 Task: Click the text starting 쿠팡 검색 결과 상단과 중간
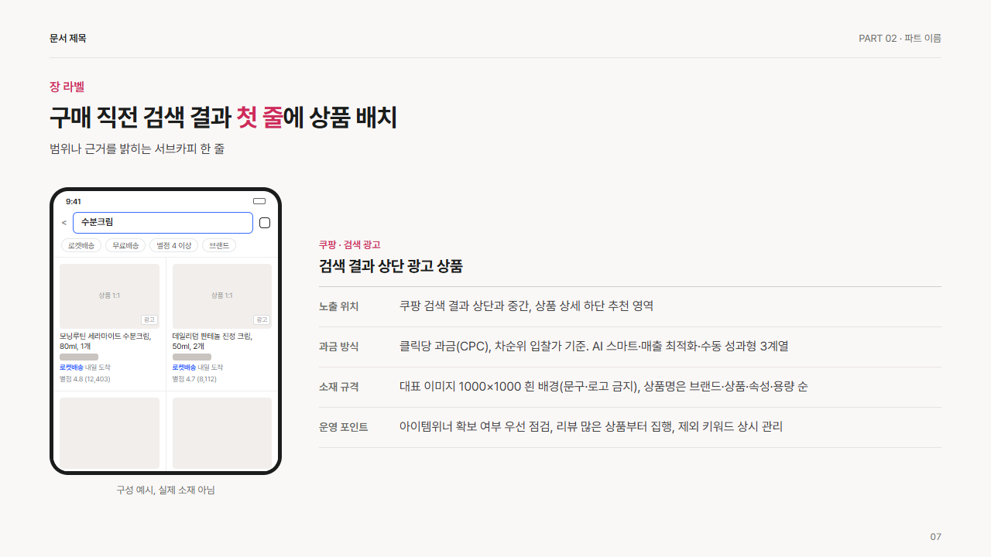coord(526,306)
